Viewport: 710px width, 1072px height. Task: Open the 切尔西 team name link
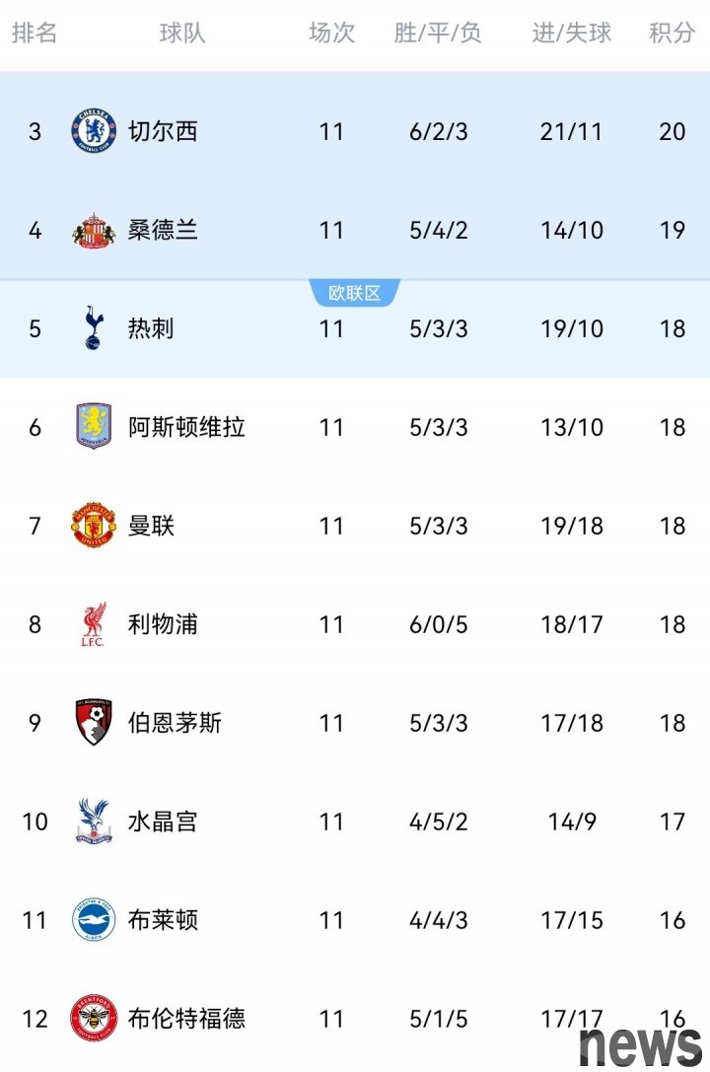[163, 131]
